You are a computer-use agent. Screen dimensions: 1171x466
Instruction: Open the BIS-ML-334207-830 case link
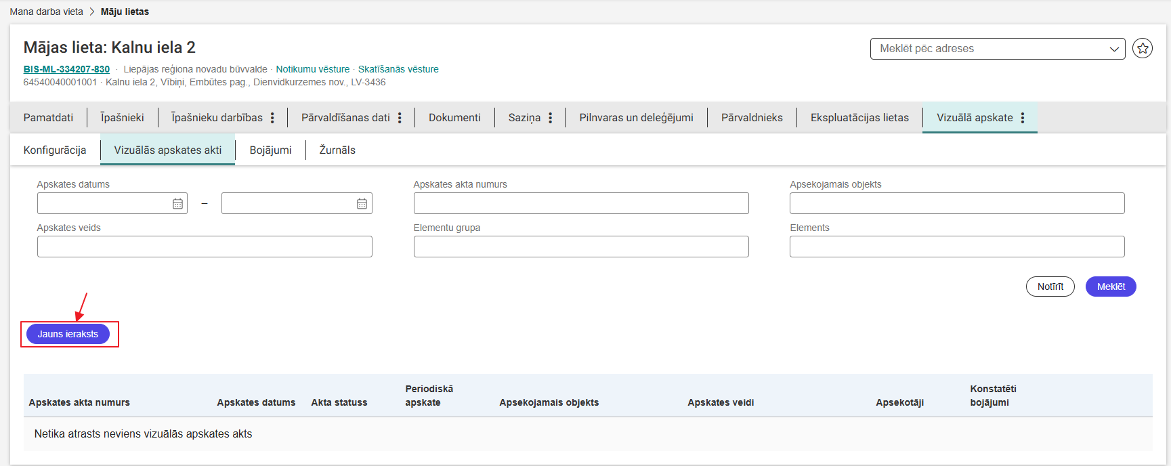(66, 69)
